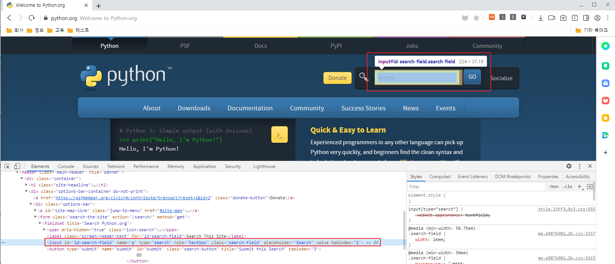Open DevTools settings gear

[x=569, y=166]
